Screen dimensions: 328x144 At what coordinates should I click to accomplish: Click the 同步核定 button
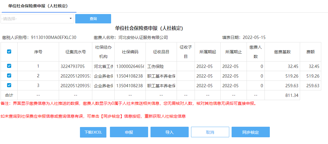pos(250,132)
